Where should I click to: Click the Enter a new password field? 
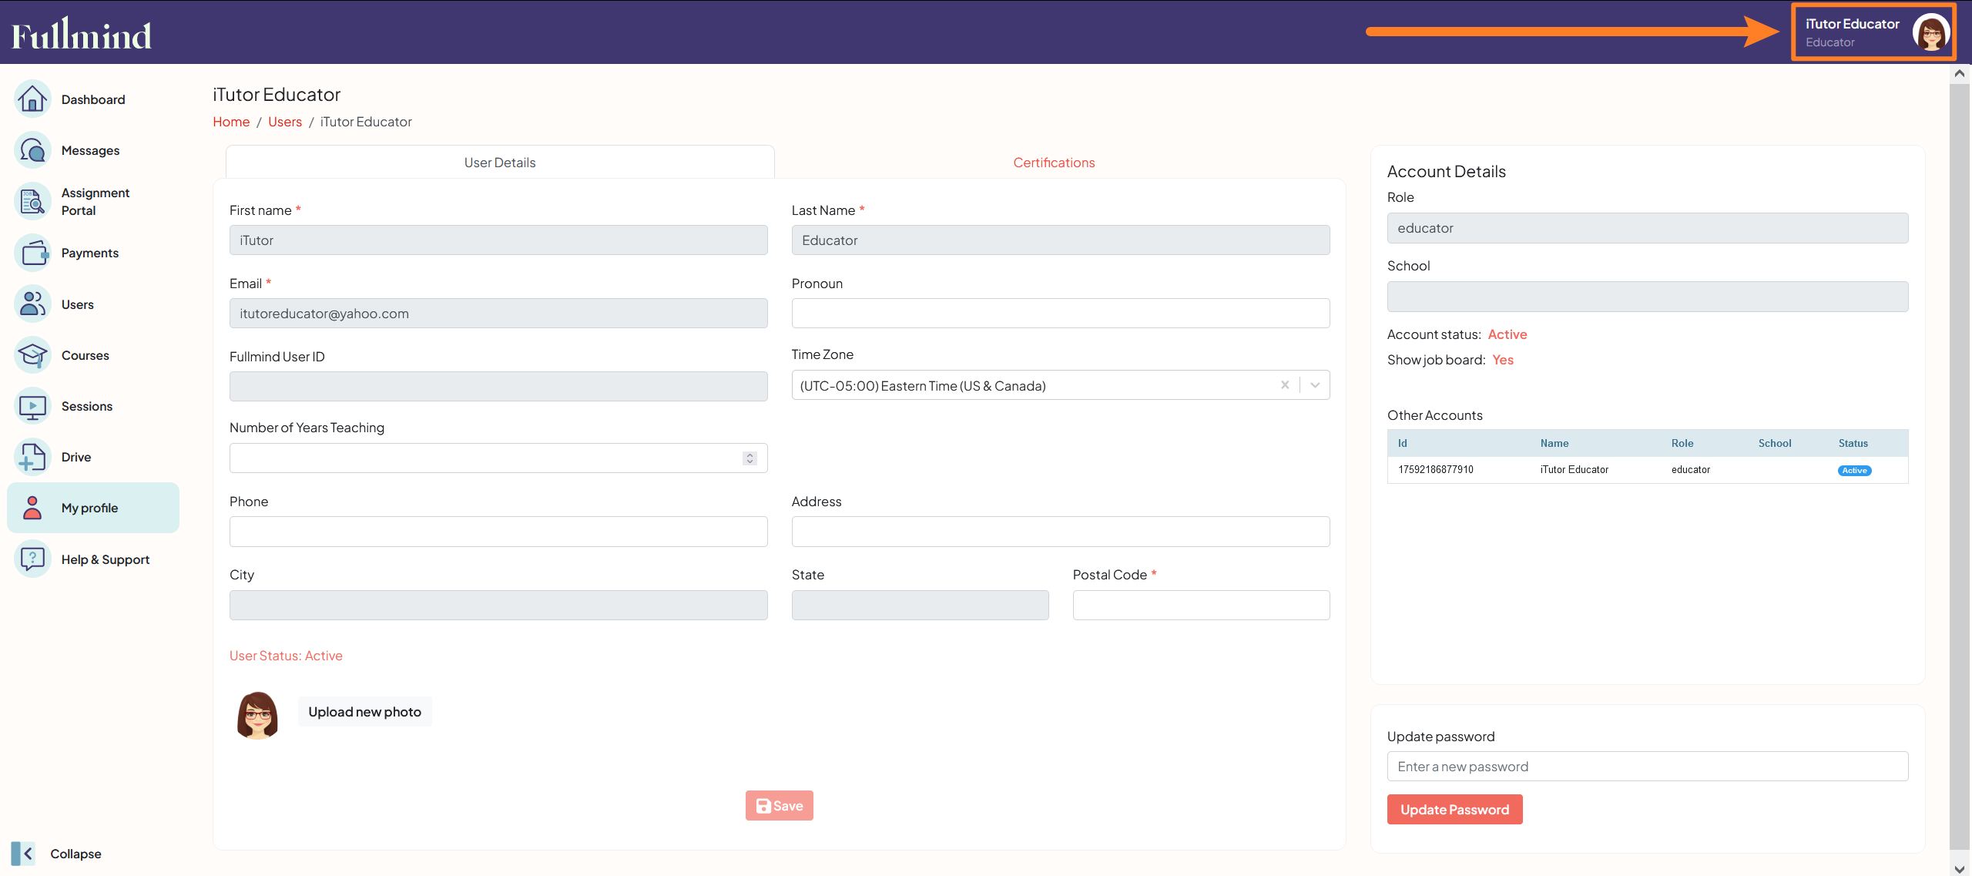[1647, 766]
